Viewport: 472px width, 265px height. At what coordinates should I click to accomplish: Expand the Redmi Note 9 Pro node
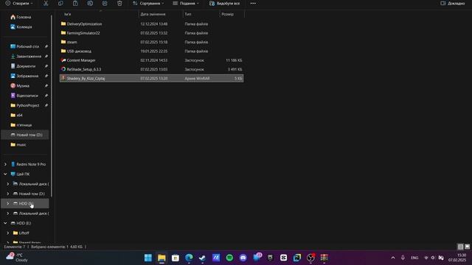(5, 164)
